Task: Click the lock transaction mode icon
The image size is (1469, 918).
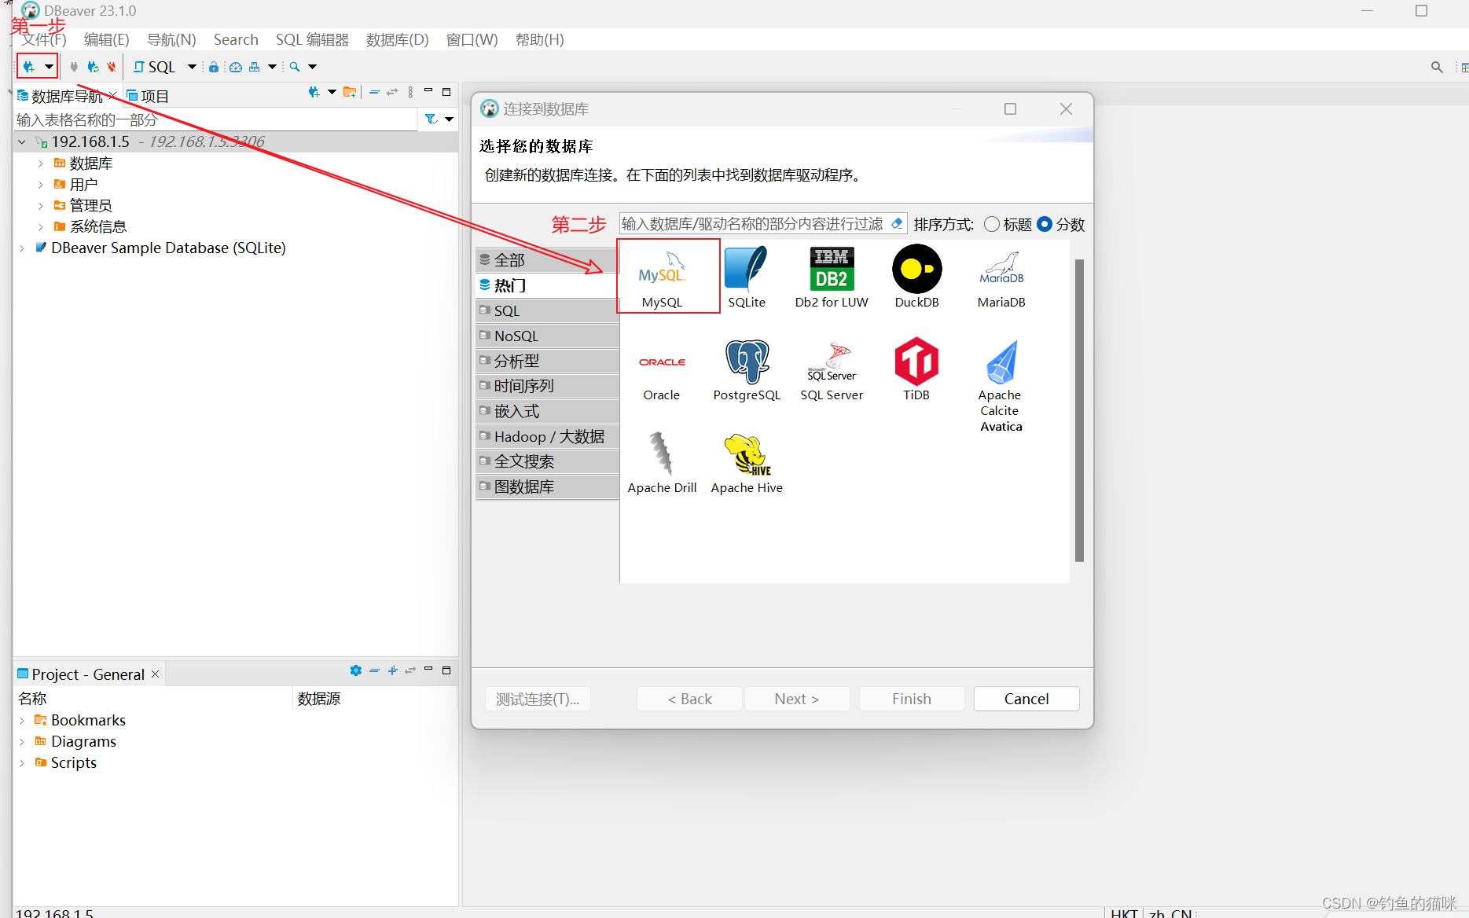Action: coord(213,67)
